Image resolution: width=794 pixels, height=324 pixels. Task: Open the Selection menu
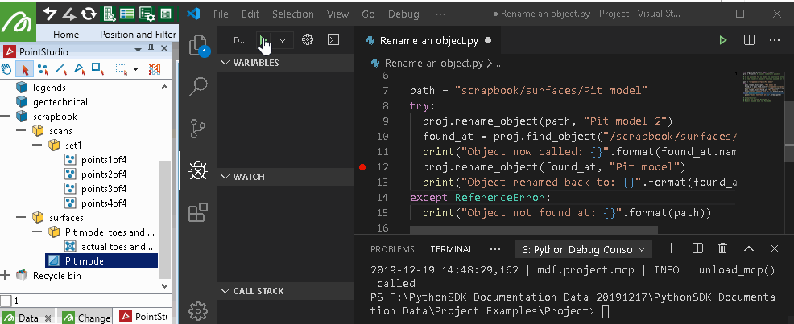click(x=293, y=14)
